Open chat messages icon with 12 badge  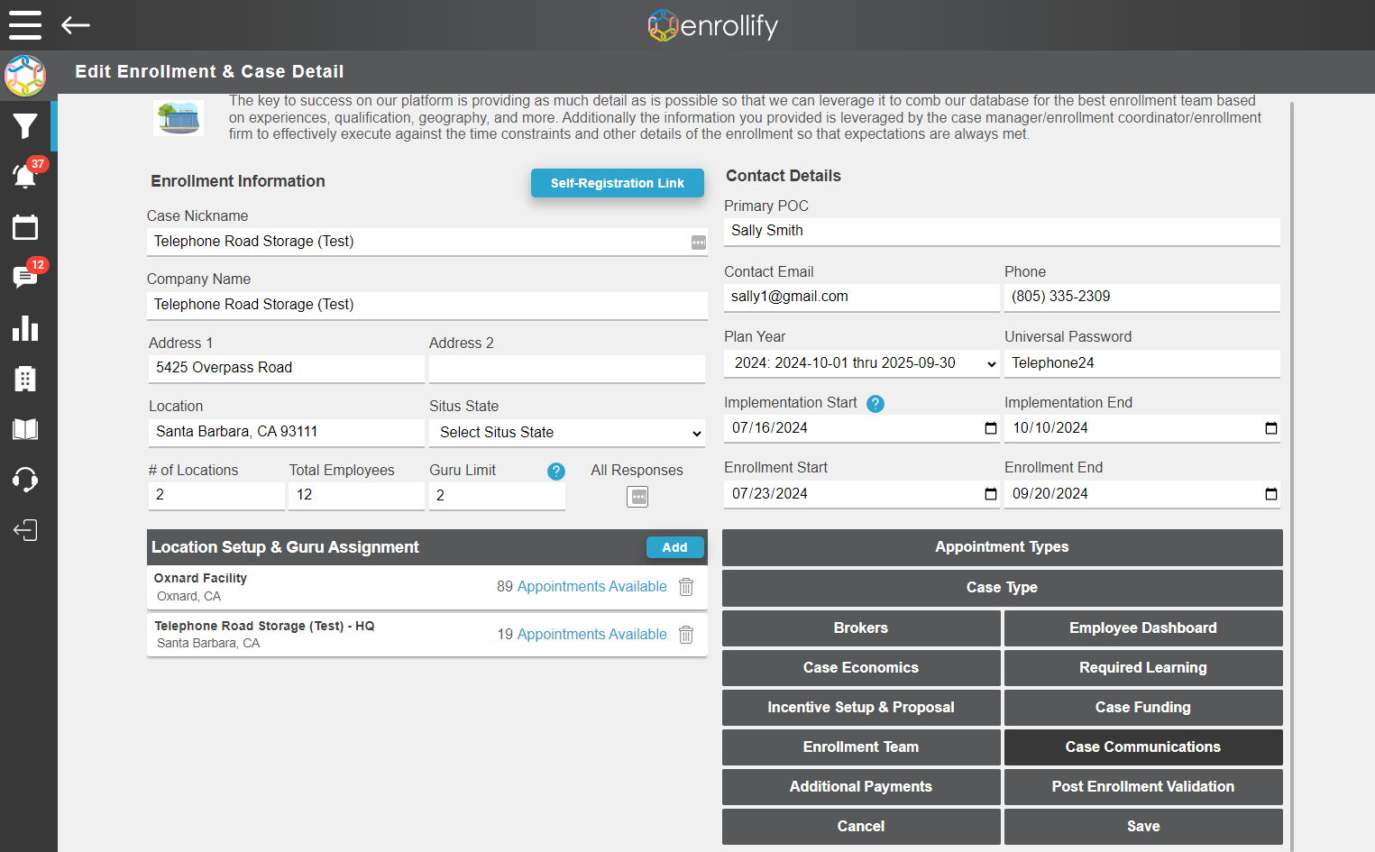[x=26, y=276]
